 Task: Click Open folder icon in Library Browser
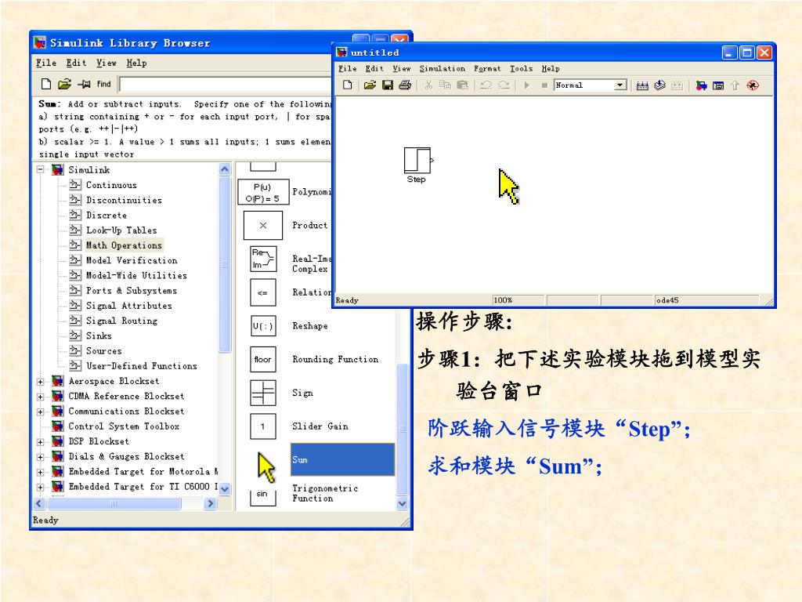click(64, 84)
